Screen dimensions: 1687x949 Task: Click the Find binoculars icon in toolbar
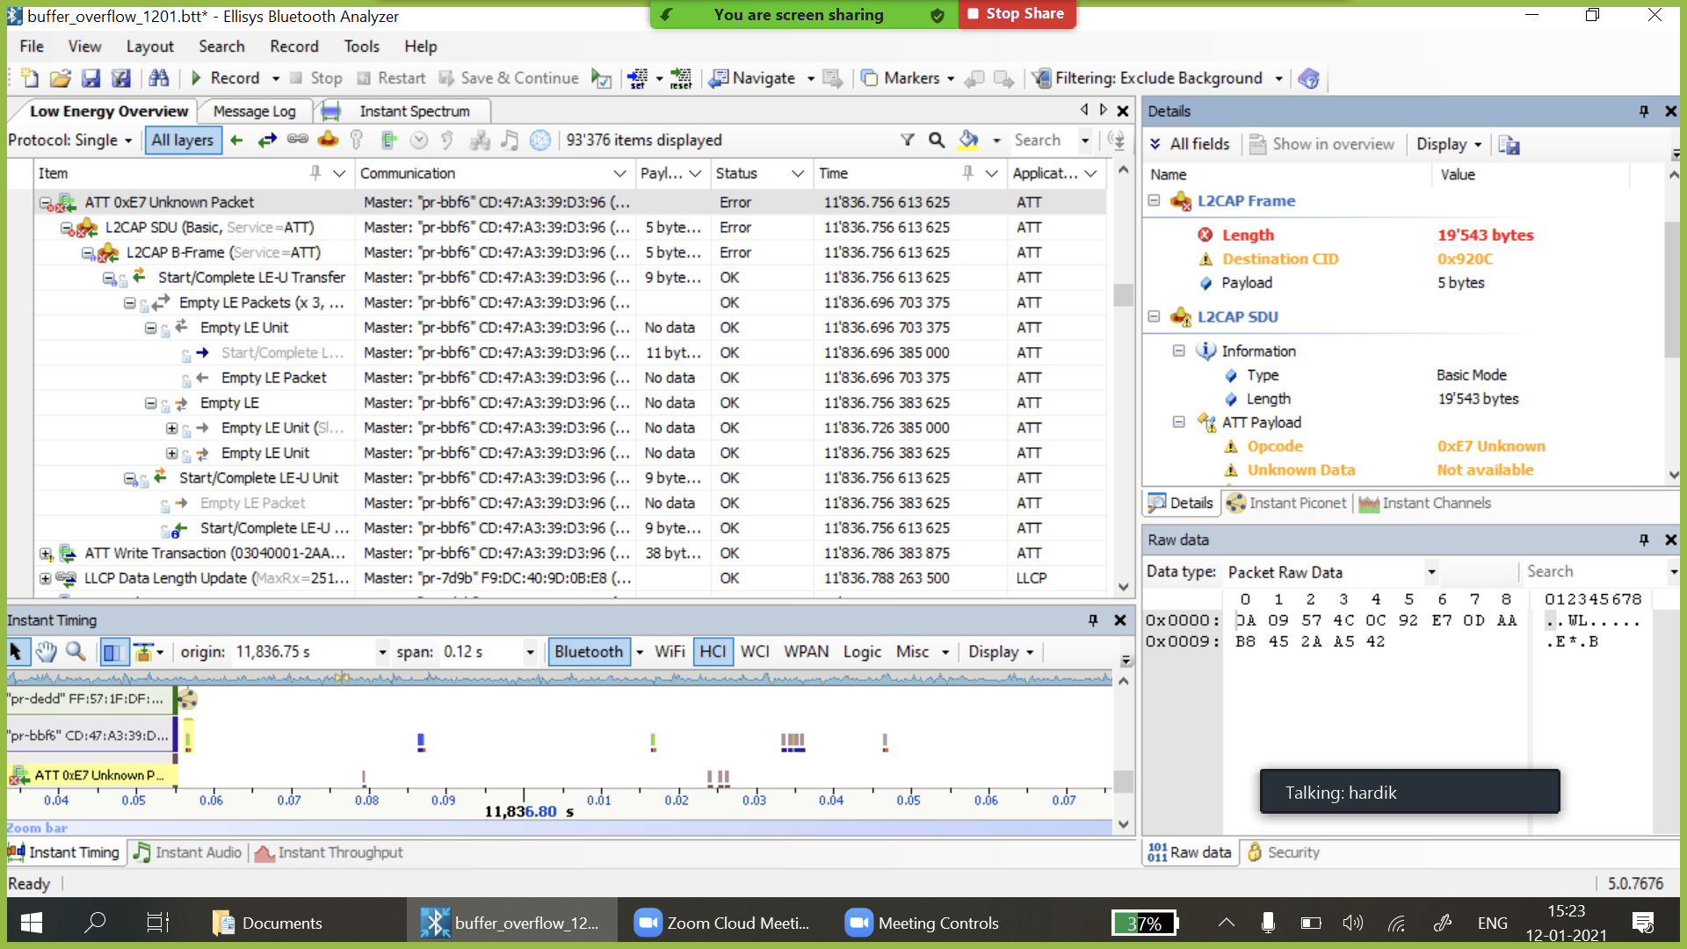point(158,78)
